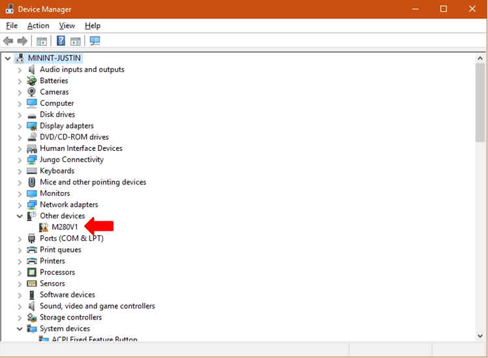Select Jungo Connectivity tree item

(72, 159)
